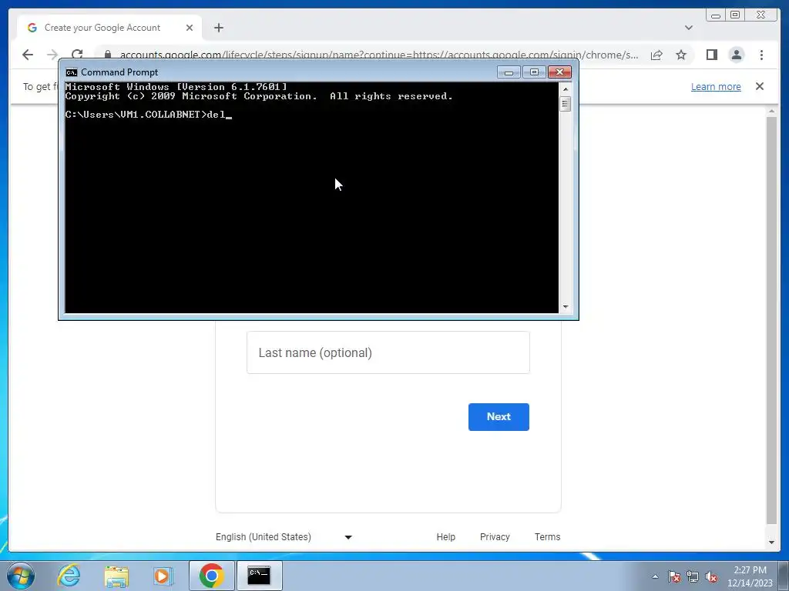
Task: Click Command Prompt scrollbar down arrow
Action: coord(565,306)
